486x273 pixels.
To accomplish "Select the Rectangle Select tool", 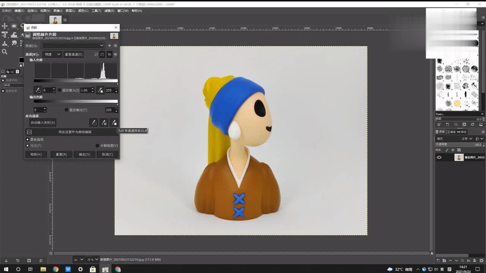I will point(14,26).
